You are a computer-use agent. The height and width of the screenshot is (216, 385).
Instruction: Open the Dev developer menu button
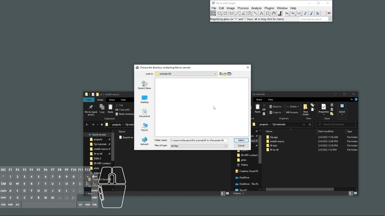[287, 13]
